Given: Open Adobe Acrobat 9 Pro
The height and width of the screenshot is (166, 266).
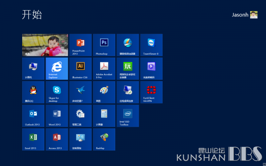Looking at the screenshot, I should [104, 69].
